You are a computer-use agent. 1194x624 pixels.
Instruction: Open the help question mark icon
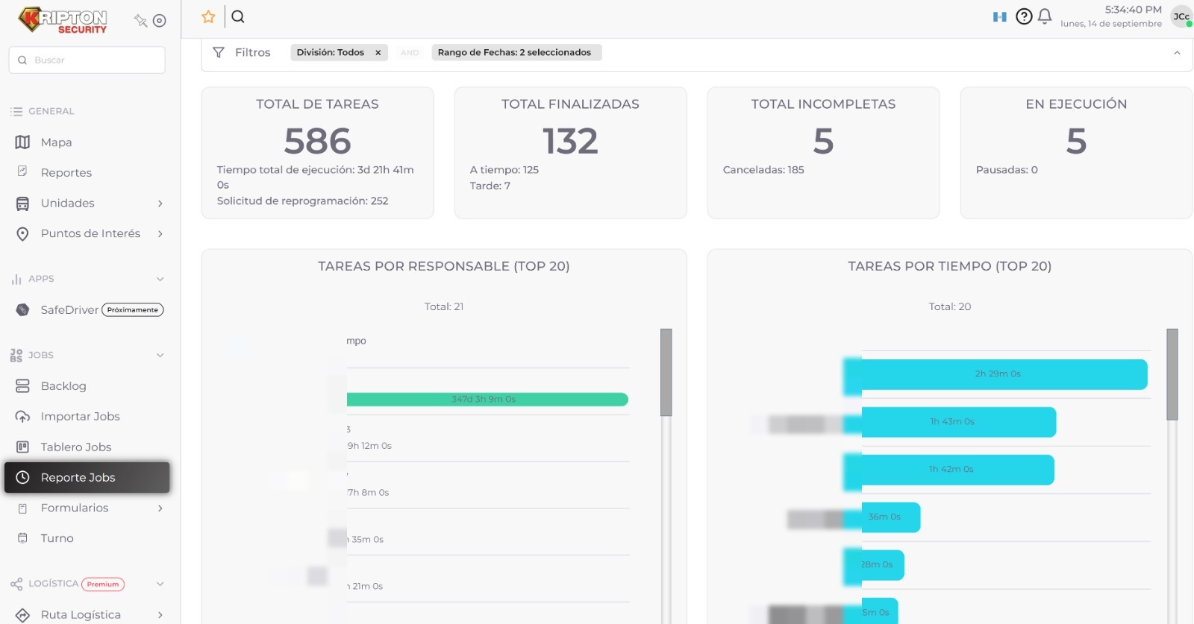pyautogui.click(x=1024, y=16)
